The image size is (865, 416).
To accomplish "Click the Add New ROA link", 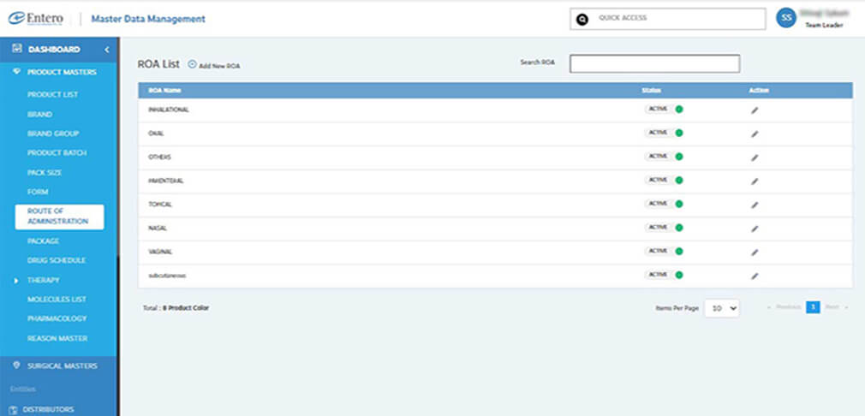I will [219, 65].
